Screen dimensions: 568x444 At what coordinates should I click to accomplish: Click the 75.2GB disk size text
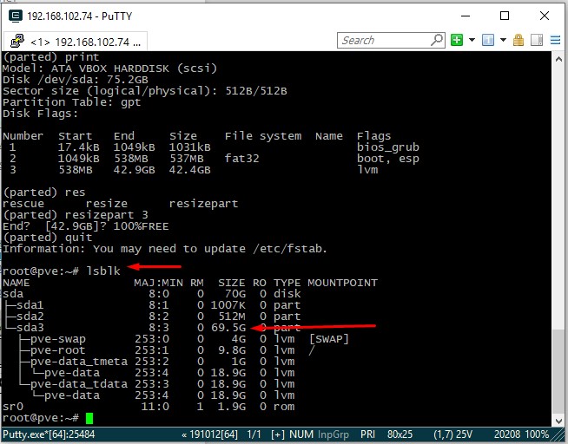127,80
